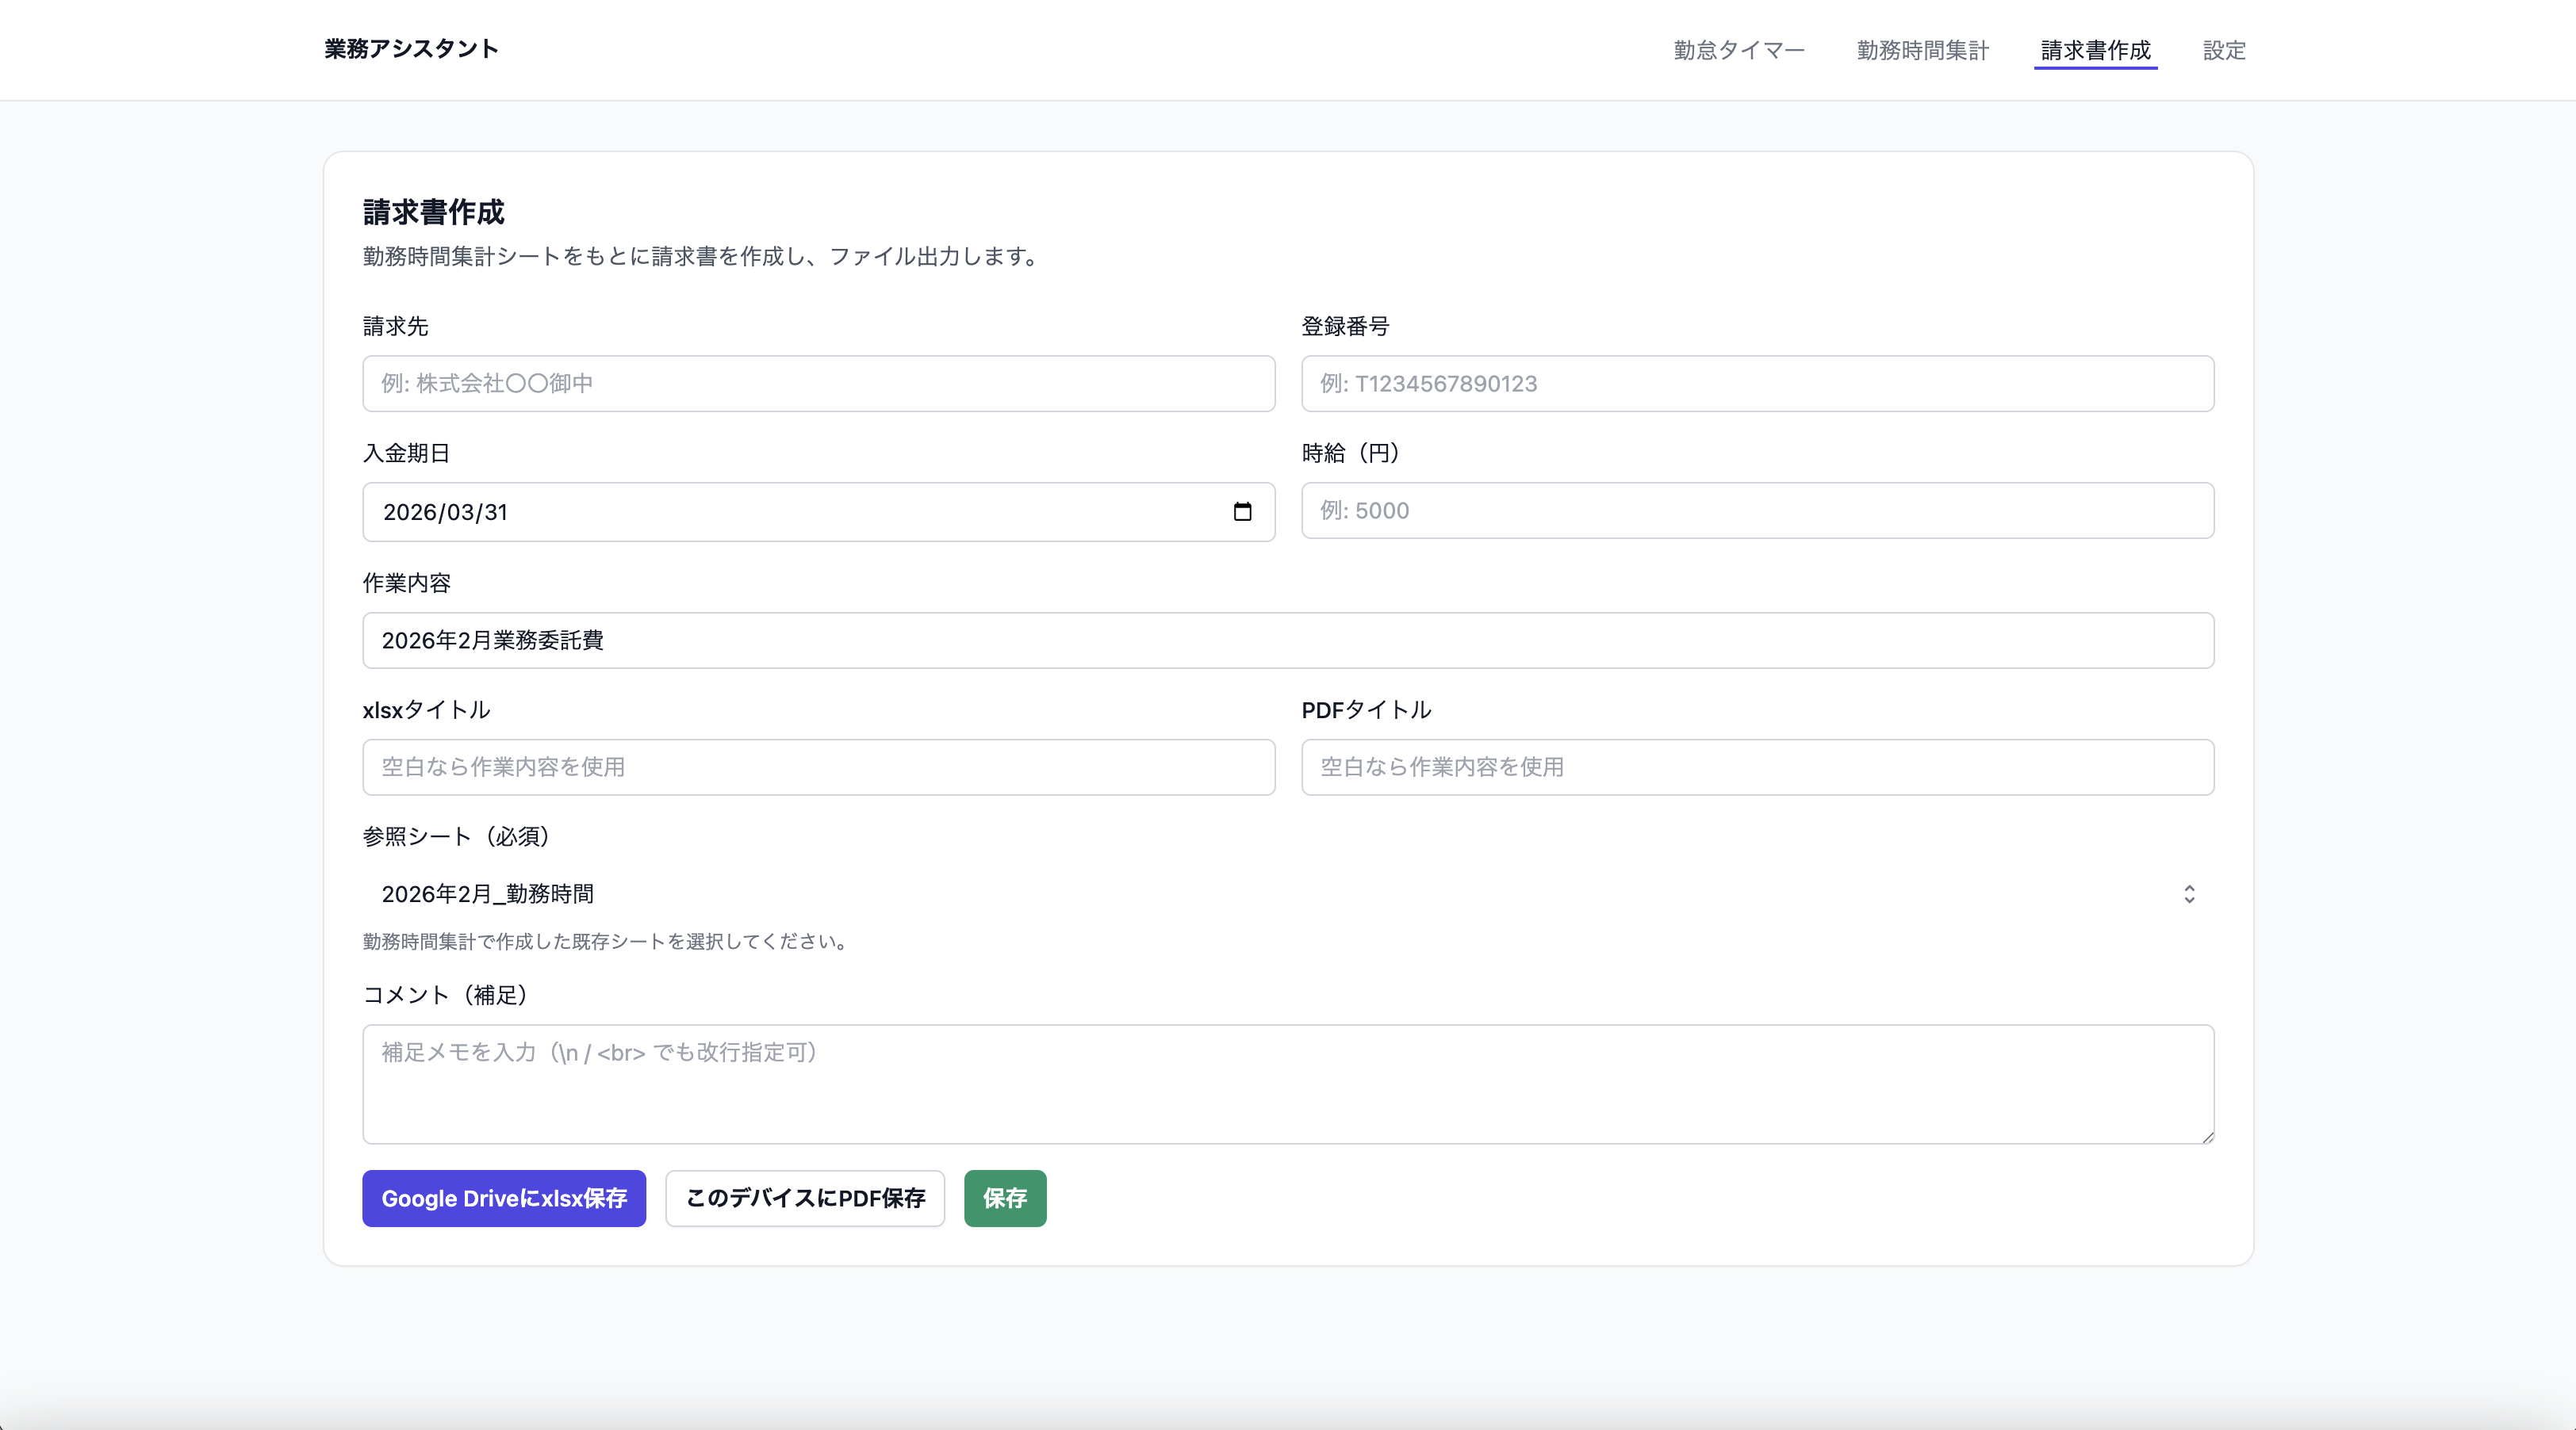Click the Google Driveにxlsx保存 button
The image size is (2576, 1430).
click(504, 1199)
